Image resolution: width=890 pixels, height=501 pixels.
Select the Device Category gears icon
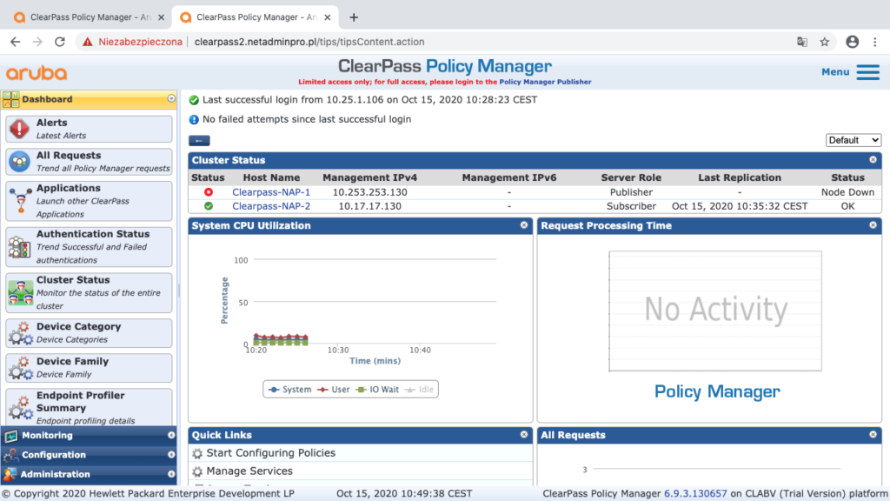21,333
